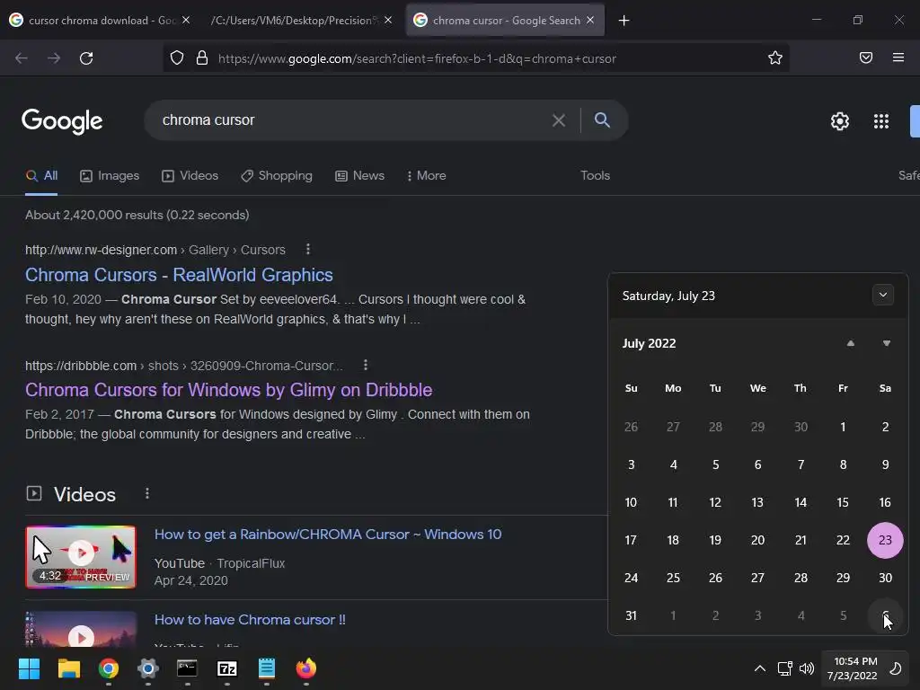Open the tracking protection shield icon
The width and height of the screenshot is (920, 690).
click(177, 58)
